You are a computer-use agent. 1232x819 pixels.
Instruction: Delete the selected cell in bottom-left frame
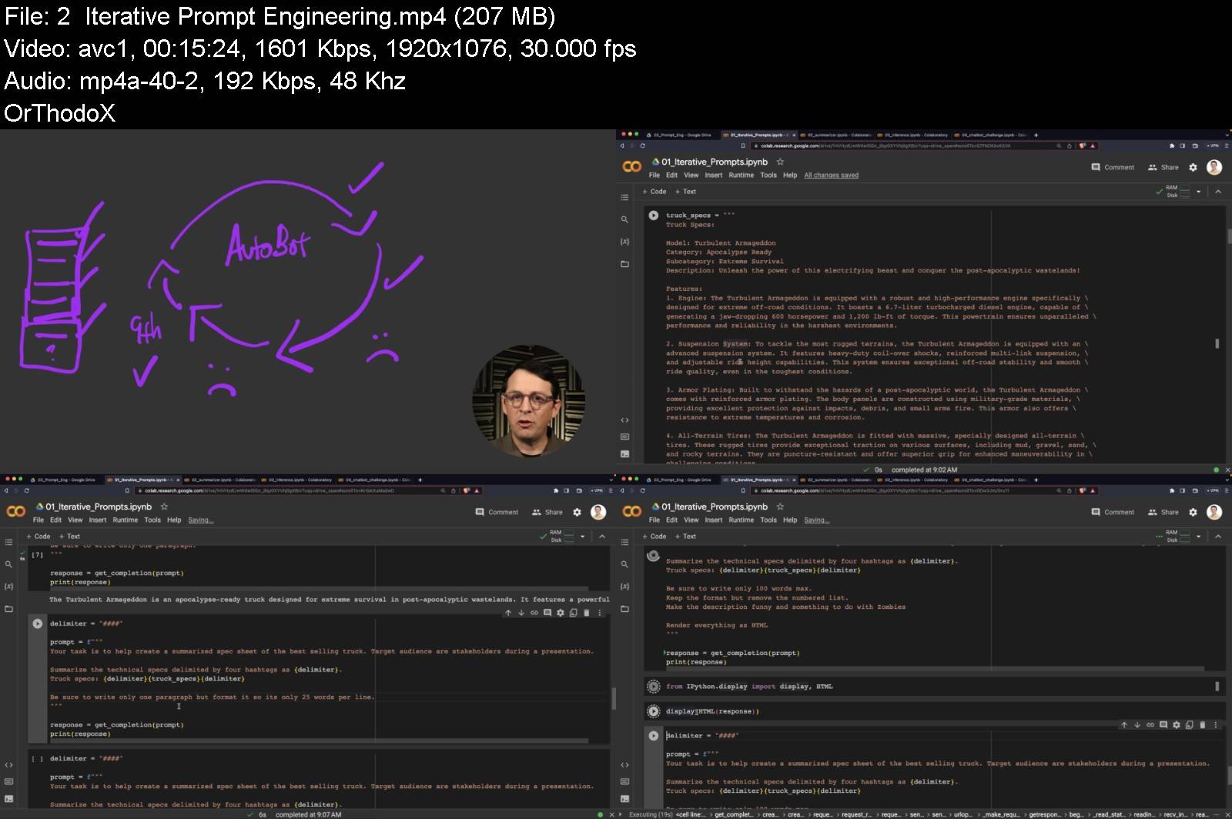click(587, 613)
